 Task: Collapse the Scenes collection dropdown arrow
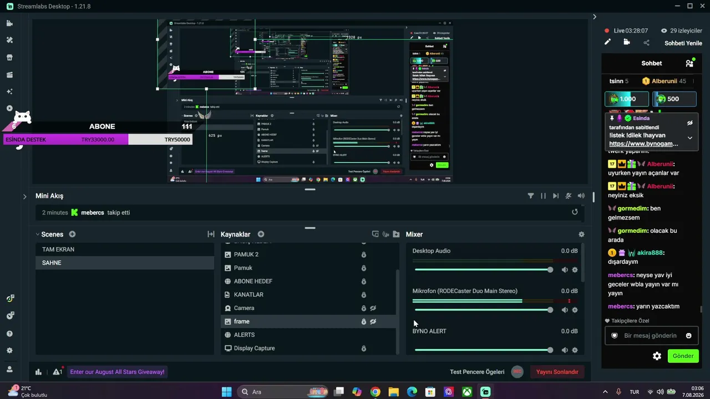coord(38,234)
